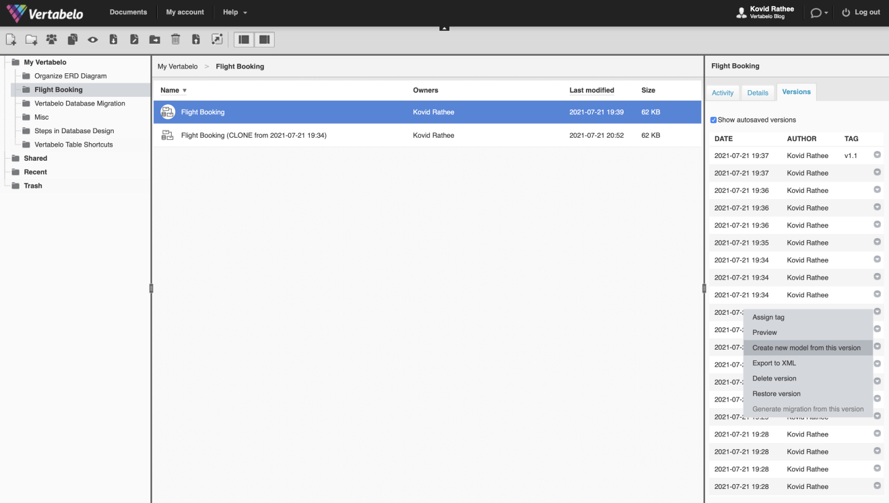Open the Misc folder
Screen dimensions: 889x503
click(42, 117)
